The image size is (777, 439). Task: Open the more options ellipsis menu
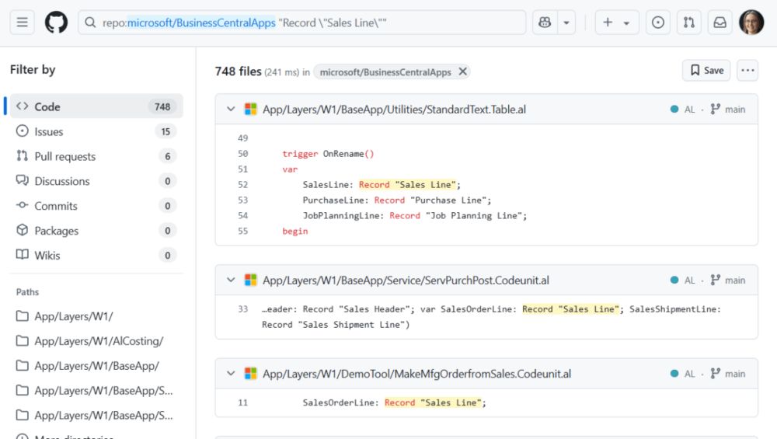click(747, 71)
